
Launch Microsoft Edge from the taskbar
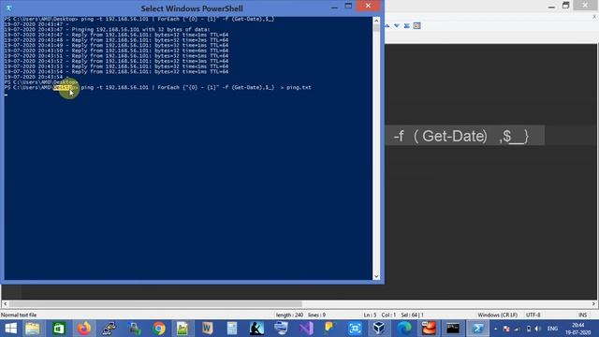tap(404, 329)
